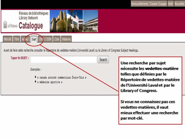This screenshot has width=185, height=138.
Task: Click the first tall-building photo in banner
Action: 58,21
